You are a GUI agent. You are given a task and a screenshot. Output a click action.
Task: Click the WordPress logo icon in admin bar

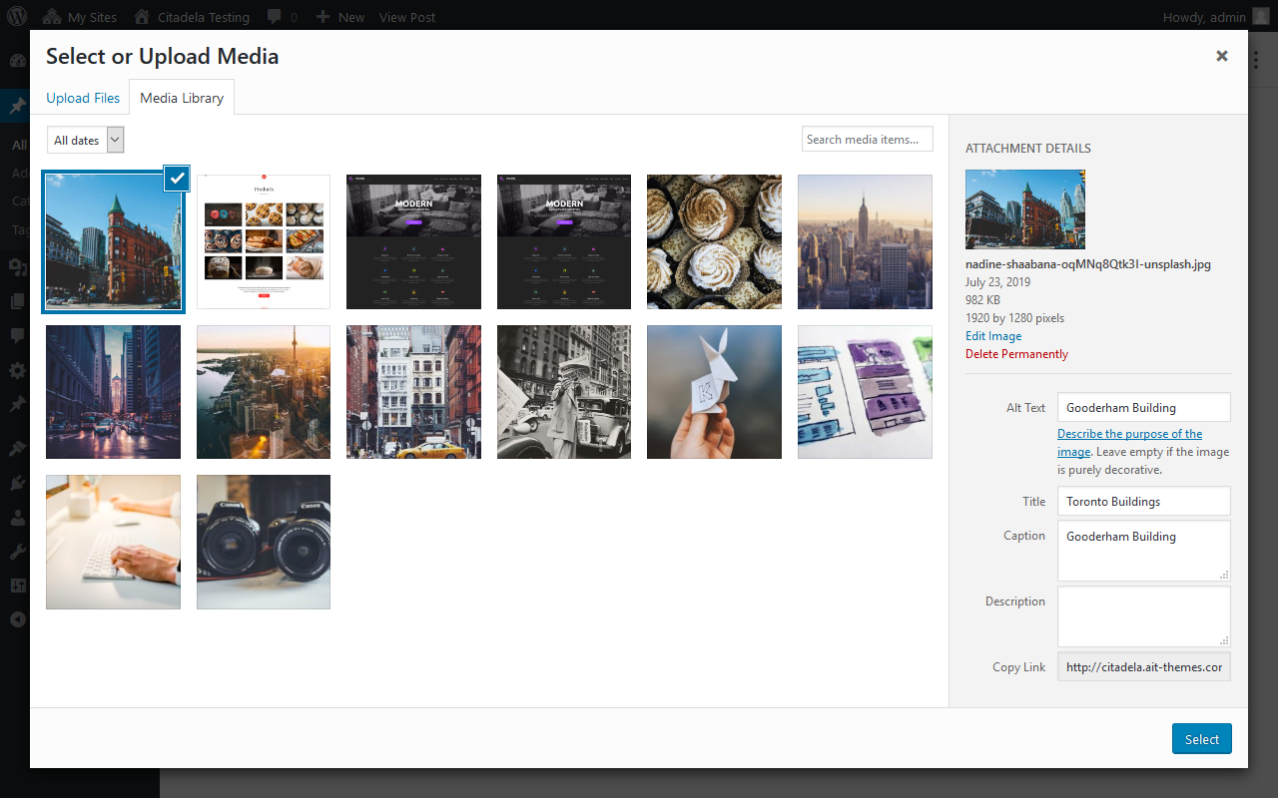point(17,17)
